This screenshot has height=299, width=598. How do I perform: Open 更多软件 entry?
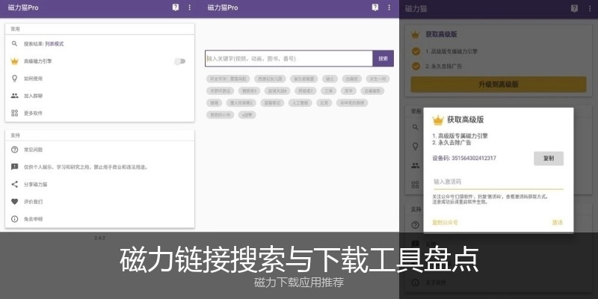coord(99,113)
